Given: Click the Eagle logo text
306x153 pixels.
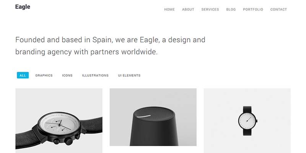Looking at the screenshot, I should [23, 7].
